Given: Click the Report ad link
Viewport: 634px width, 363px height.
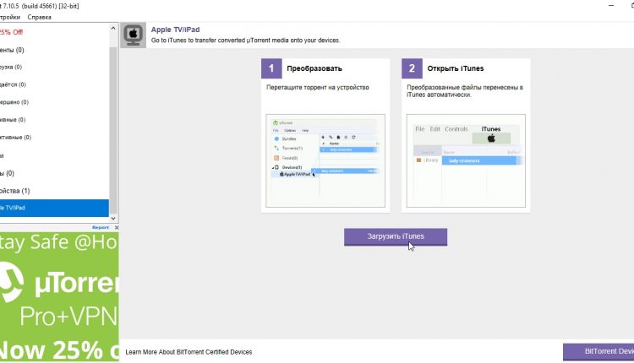Looking at the screenshot, I should 101,228.
